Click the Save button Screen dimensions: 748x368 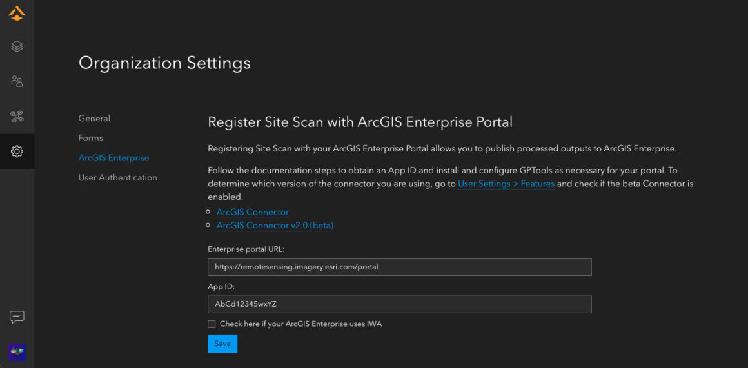click(222, 344)
